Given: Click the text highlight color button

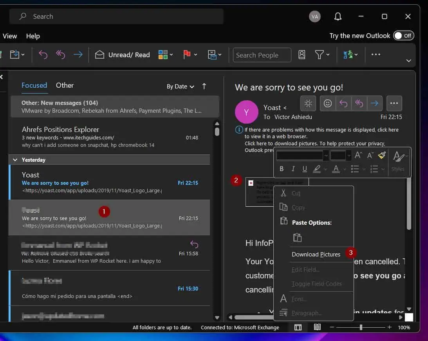Looking at the screenshot, I should click(317, 169).
